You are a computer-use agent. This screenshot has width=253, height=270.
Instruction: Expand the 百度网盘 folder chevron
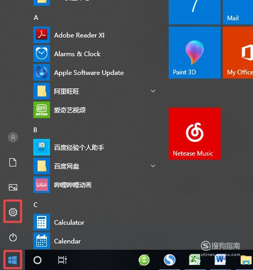(153, 166)
